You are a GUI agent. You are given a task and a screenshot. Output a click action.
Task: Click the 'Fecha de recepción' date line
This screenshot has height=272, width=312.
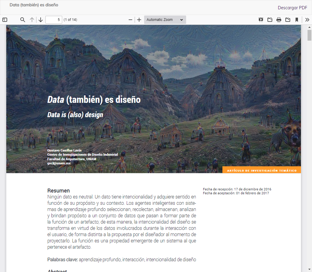coord(237,189)
